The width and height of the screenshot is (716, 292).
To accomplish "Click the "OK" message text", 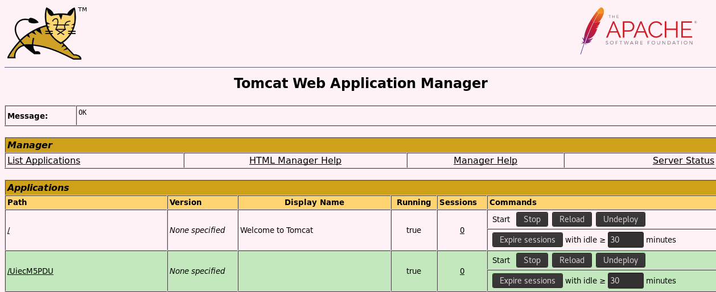I will pyautogui.click(x=83, y=112).
